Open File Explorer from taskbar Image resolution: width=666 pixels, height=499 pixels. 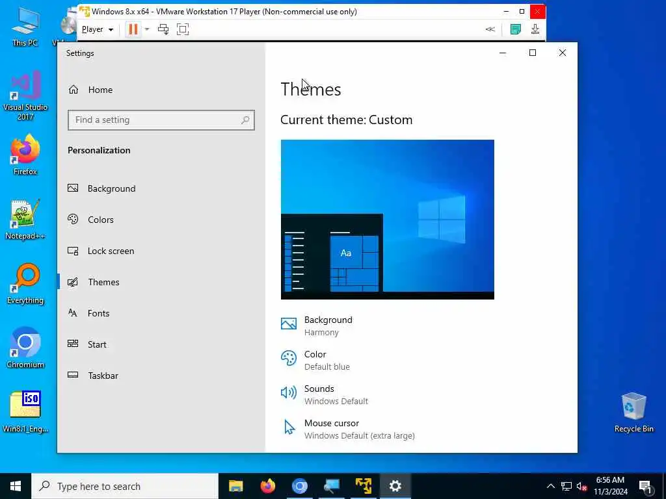pos(235,486)
